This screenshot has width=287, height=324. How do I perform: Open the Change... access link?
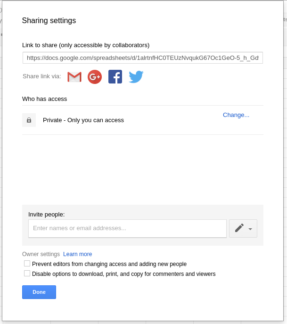(x=236, y=115)
